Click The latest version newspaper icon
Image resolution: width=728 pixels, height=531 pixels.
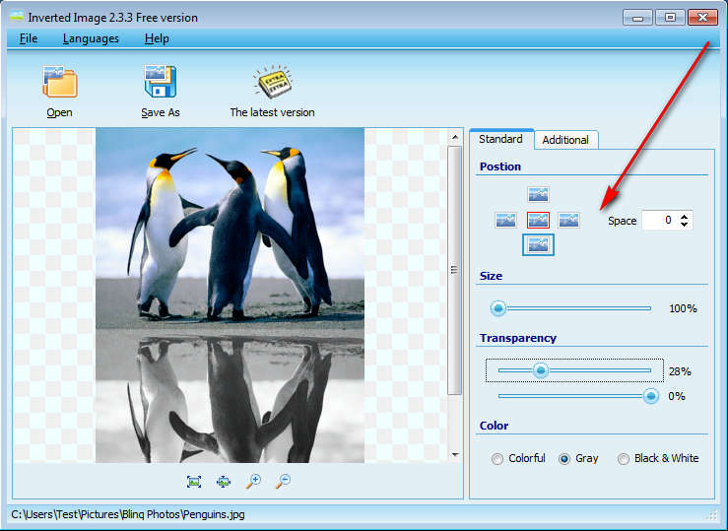[272, 82]
